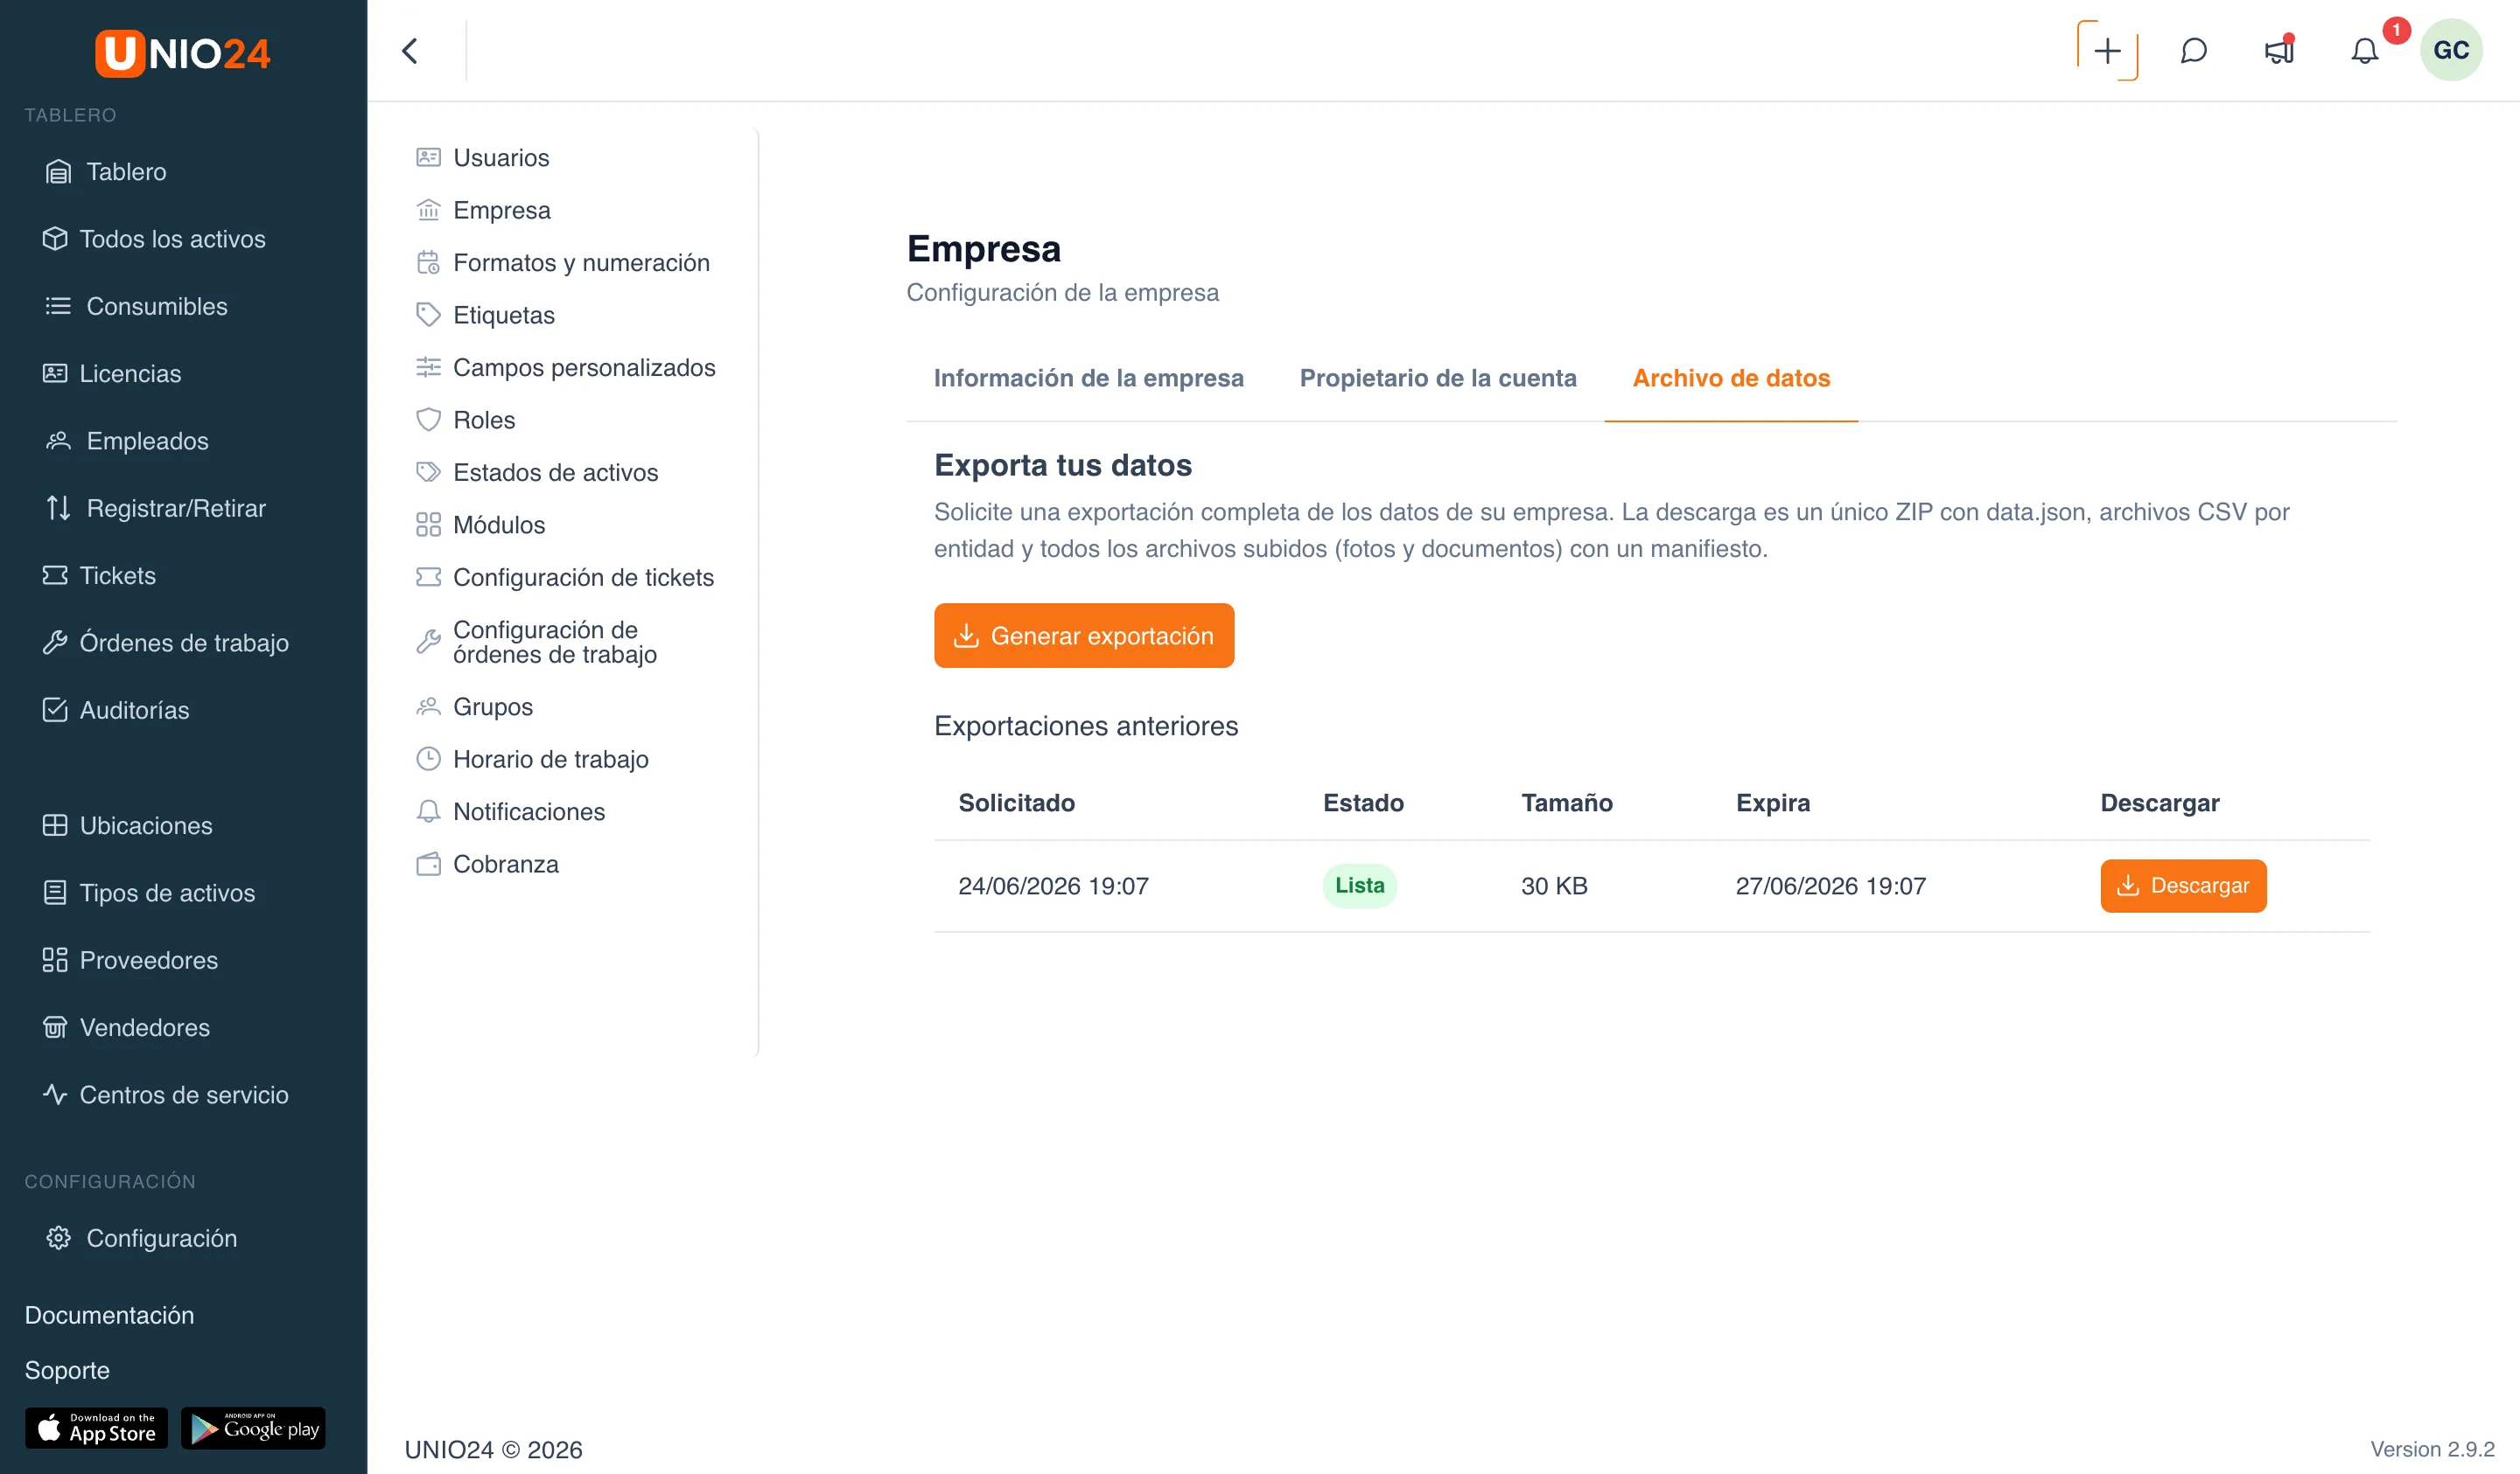Download the export from 24/06/2026
2520x1474 pixels.
[2182, 886]
